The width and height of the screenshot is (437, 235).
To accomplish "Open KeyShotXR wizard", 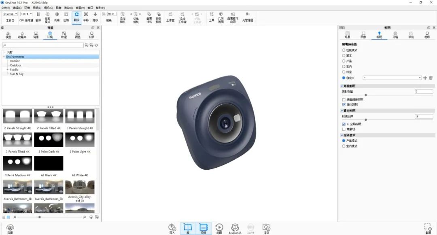I will pos(235,229).
